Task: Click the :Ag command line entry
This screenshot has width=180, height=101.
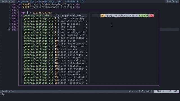Action: point(3,94)
